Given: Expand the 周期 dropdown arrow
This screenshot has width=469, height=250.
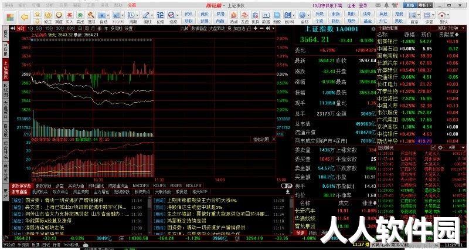Looking at the screenshot, I should coord(137,15).
